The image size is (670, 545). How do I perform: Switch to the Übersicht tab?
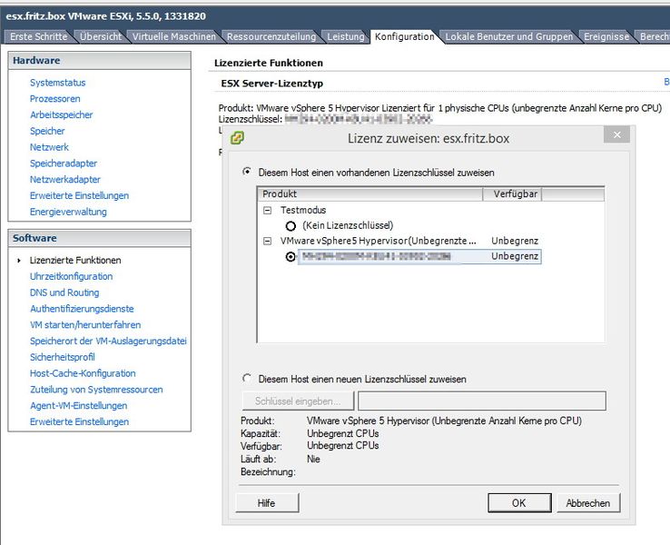pos(101,36)
